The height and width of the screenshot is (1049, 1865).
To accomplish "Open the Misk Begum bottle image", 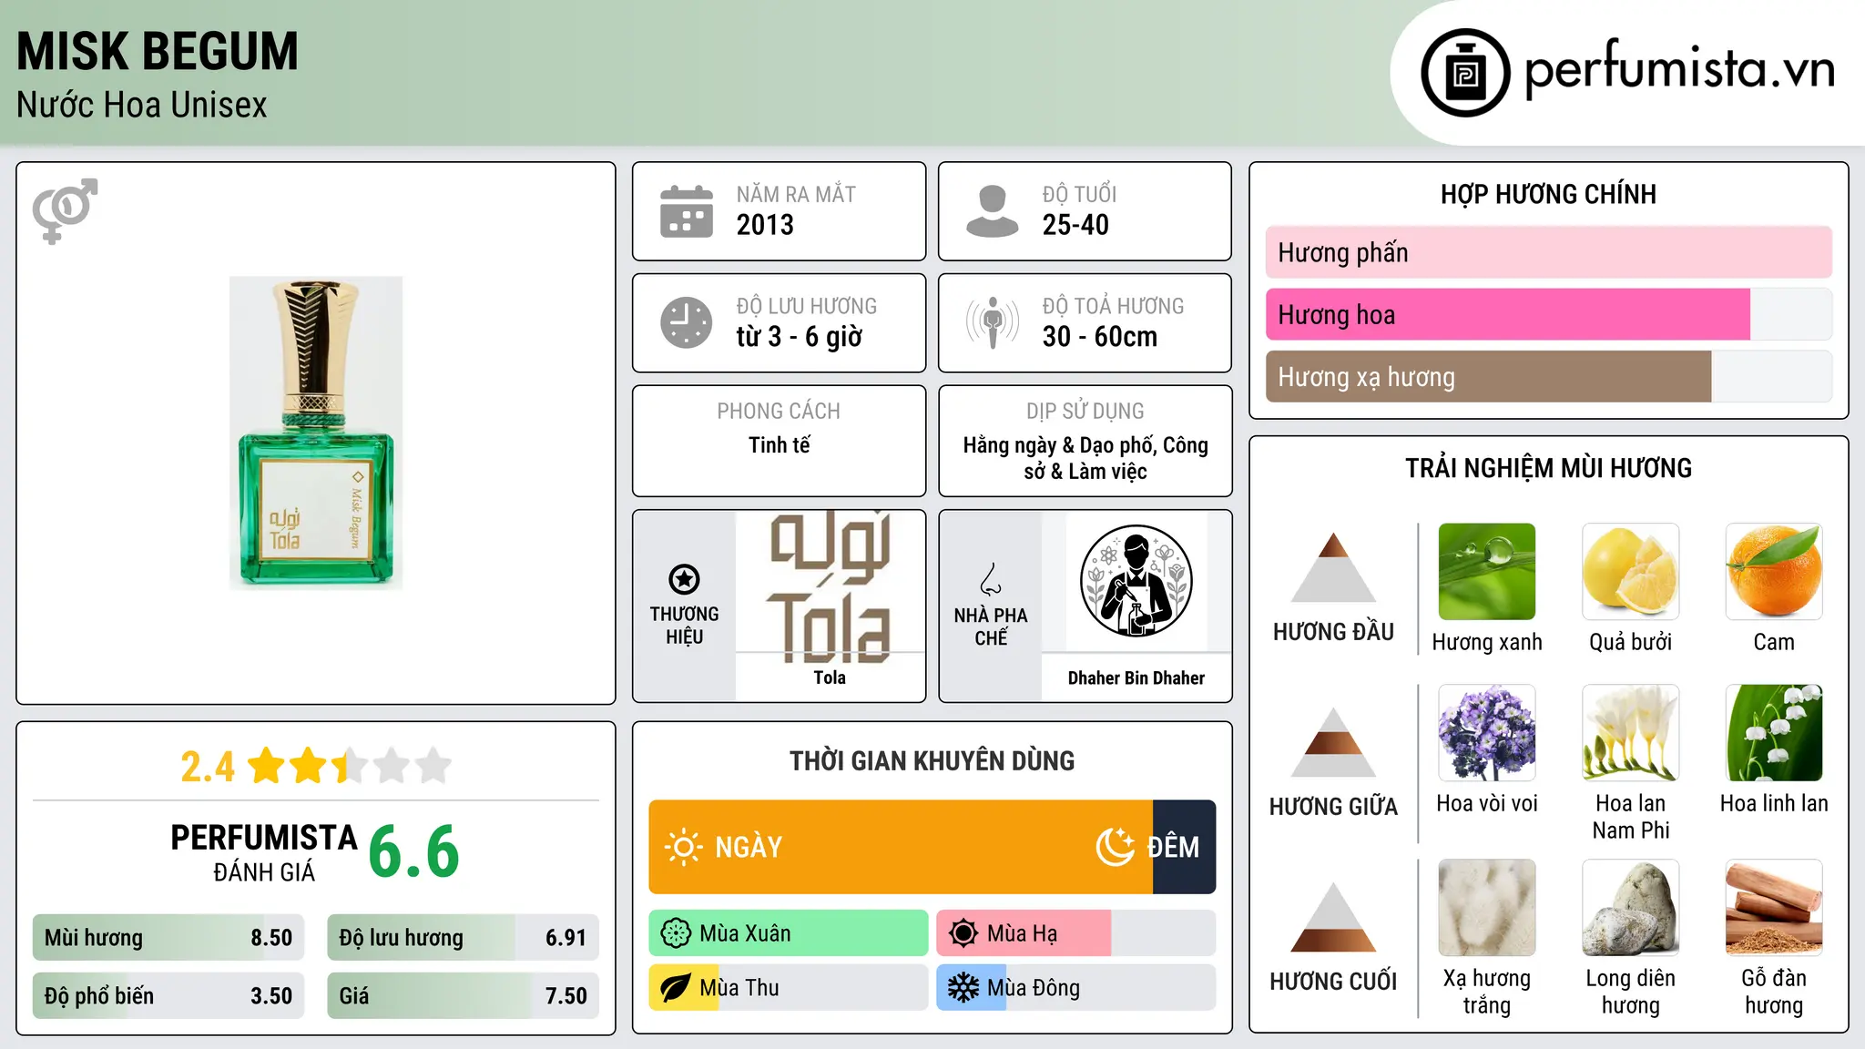I will (x=316, y=433).
